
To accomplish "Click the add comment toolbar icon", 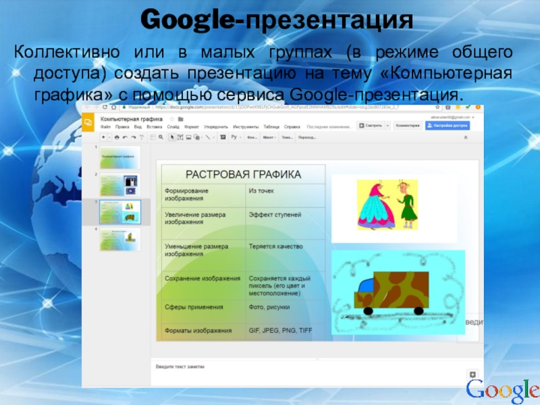I will [223, 137].
